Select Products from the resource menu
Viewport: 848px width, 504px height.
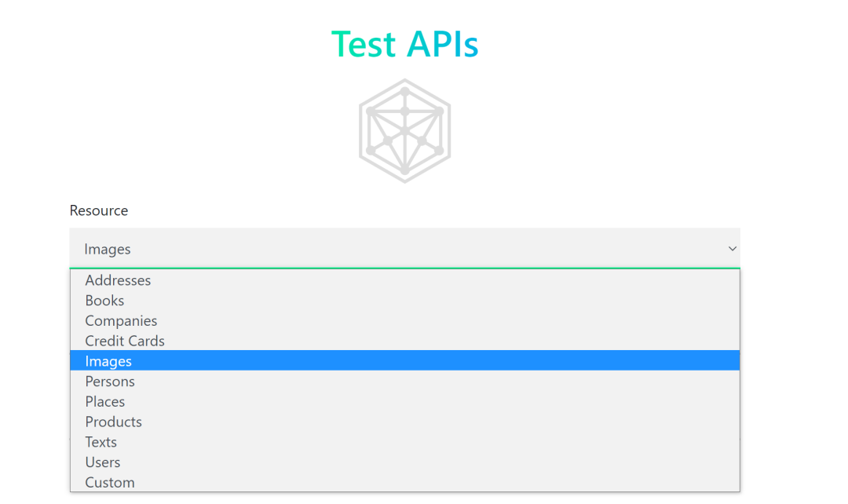113,422
